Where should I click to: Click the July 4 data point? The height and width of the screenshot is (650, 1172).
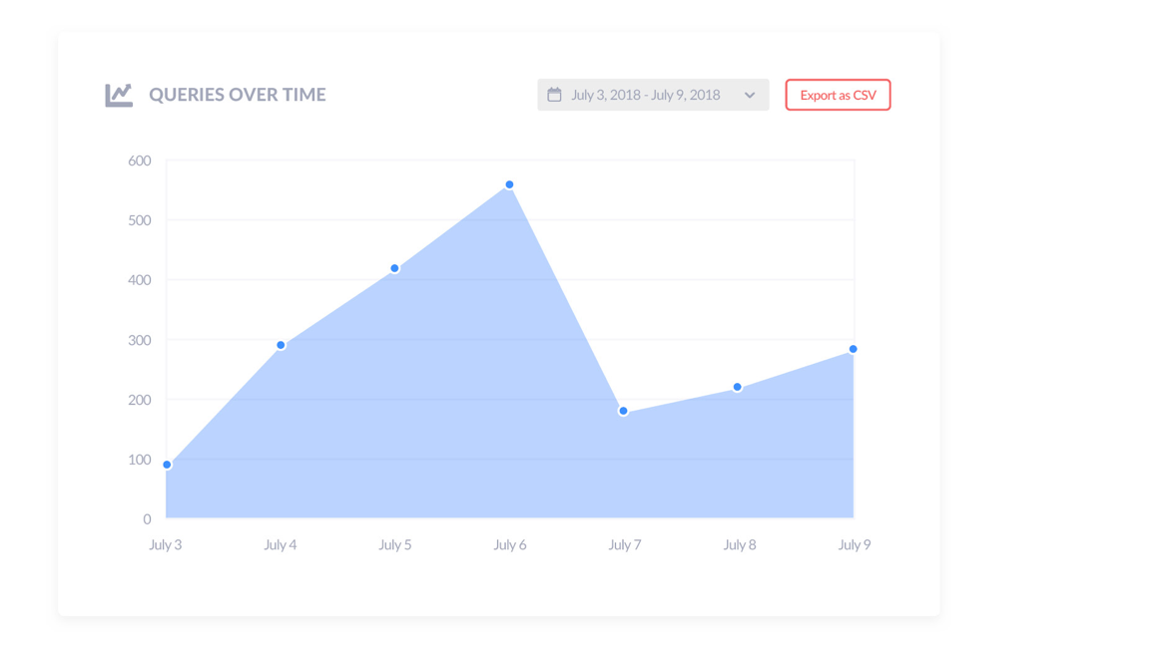(281, 343)
